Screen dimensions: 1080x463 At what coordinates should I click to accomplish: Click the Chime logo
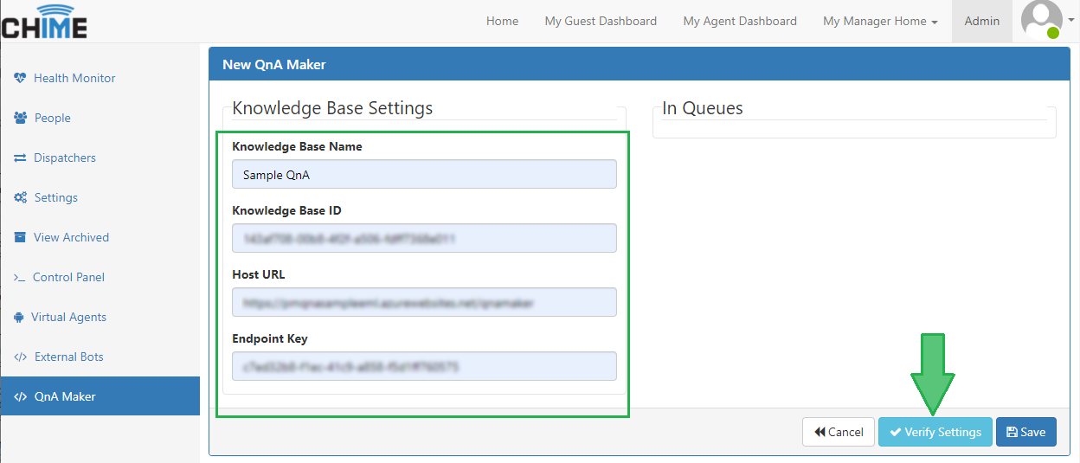point(44,22)
